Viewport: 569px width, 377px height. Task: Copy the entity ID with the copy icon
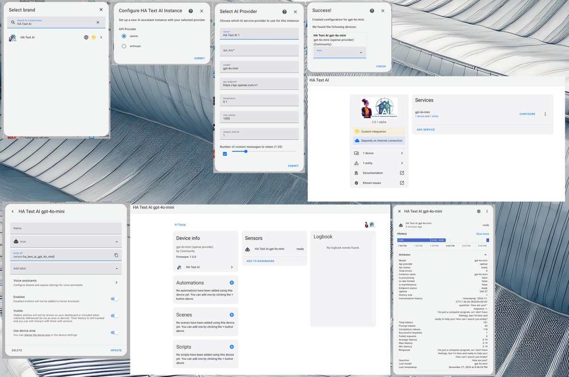pyautogui.click(x=116, y=255)
